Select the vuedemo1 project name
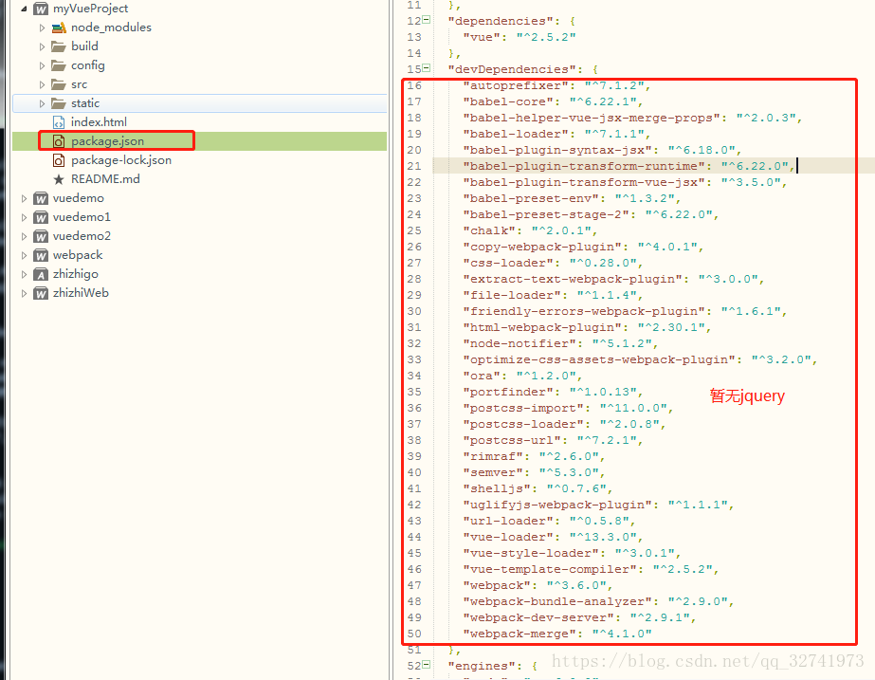875x680 pixels. click(x=82, y=217)
